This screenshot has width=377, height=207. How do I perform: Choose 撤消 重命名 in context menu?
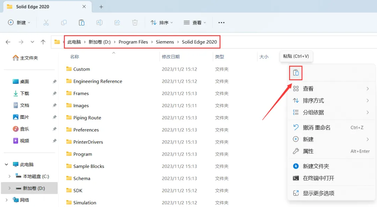(x=331, y=127)
